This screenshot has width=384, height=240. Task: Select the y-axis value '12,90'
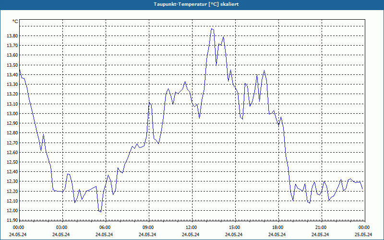coord(12,123)
